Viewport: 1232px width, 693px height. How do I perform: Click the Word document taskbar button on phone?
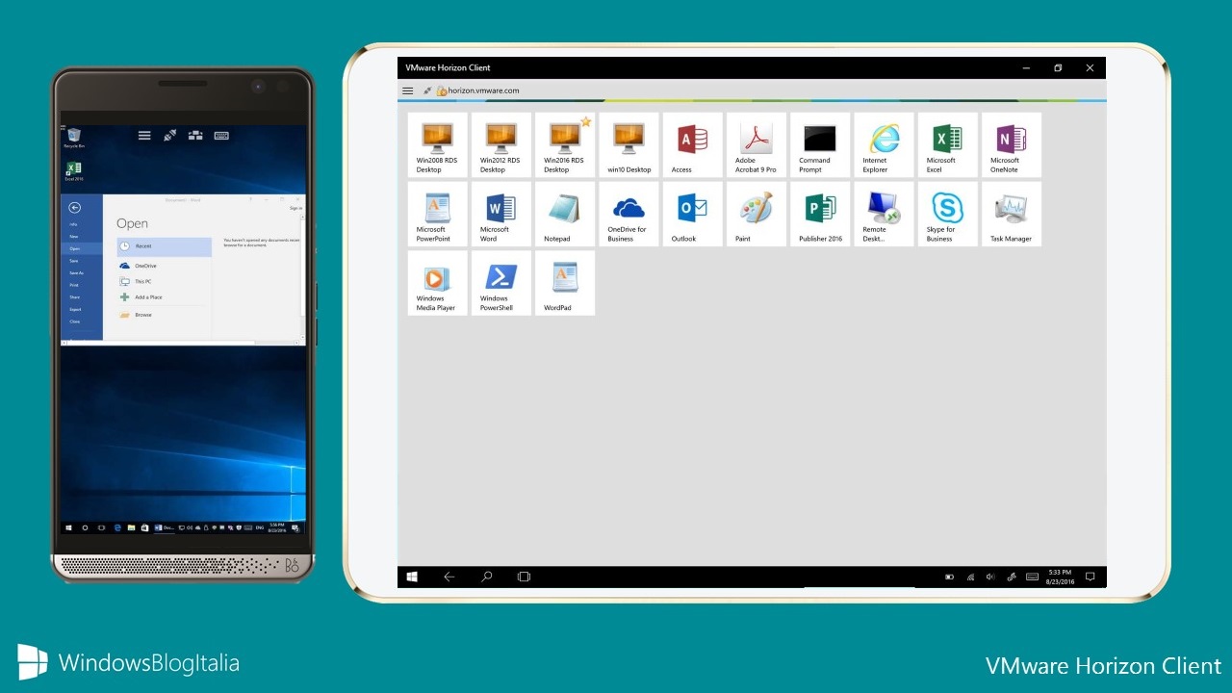pyautogui.click(x=165, y=528)
